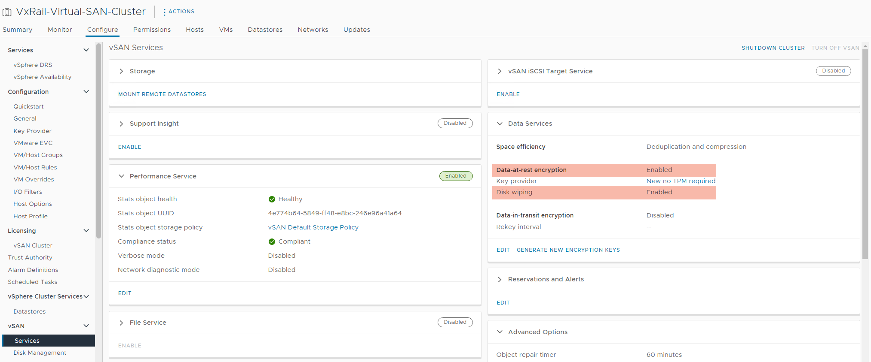Open Alarm Definitions
The image size is (871, 362).
click(33, 270)
